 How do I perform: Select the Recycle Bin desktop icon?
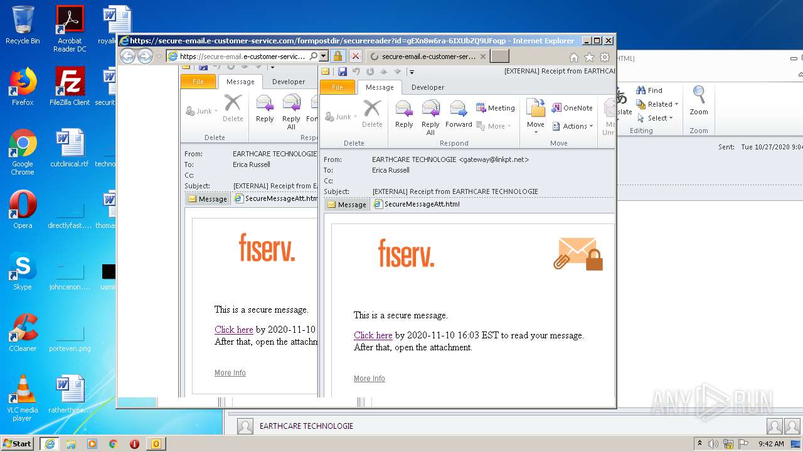pyautogui.click(x=23, y=25)
